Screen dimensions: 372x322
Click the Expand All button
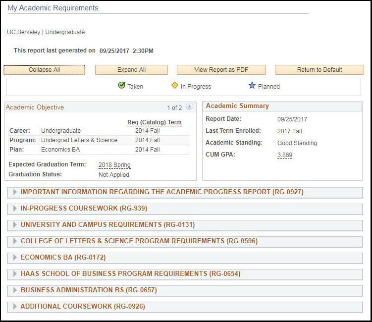coord(131,70)
